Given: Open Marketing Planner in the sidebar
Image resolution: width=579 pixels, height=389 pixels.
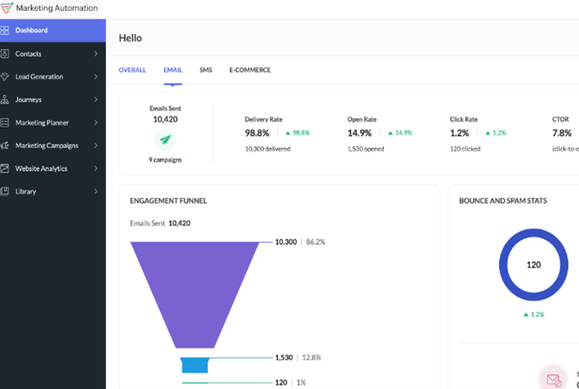Looking at the screenshot, I should click(53, 123).
